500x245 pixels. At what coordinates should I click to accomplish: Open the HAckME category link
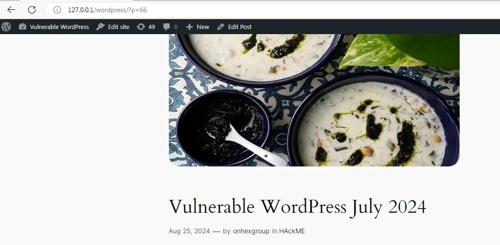pyautogui.click(x=292, y=231)
